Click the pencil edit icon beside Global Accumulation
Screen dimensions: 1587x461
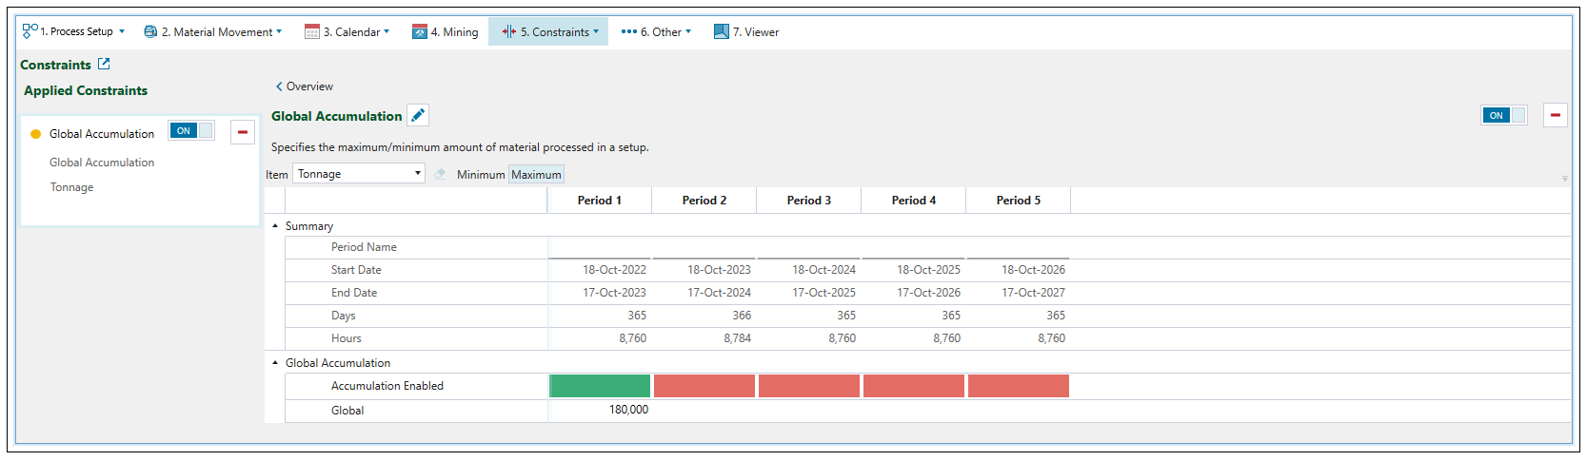418,115
